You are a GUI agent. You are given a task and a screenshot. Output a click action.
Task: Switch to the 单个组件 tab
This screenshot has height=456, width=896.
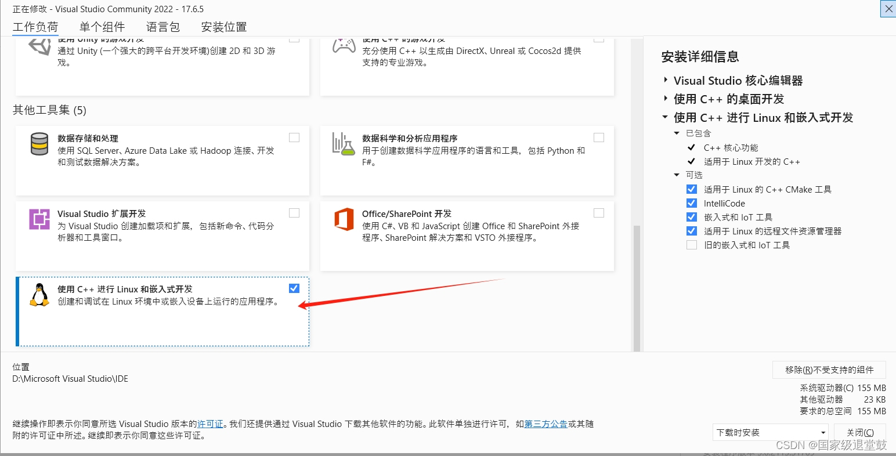click(x=102, y=27)
